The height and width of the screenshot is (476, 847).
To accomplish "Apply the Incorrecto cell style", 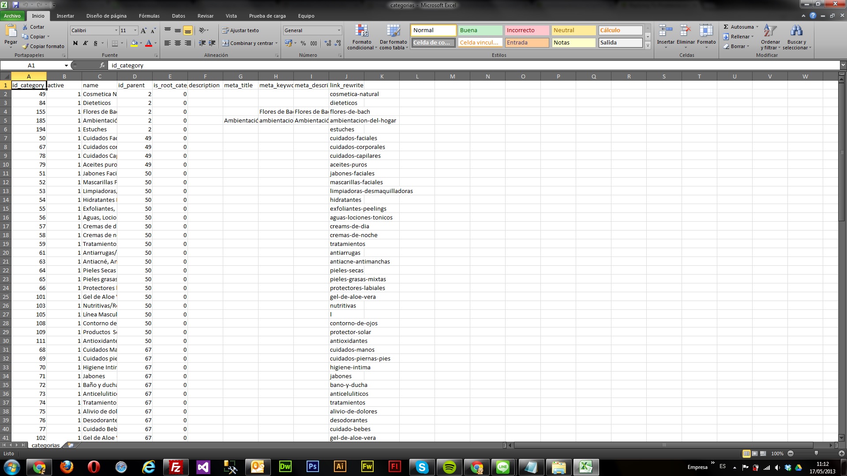I will click(527, 30).
